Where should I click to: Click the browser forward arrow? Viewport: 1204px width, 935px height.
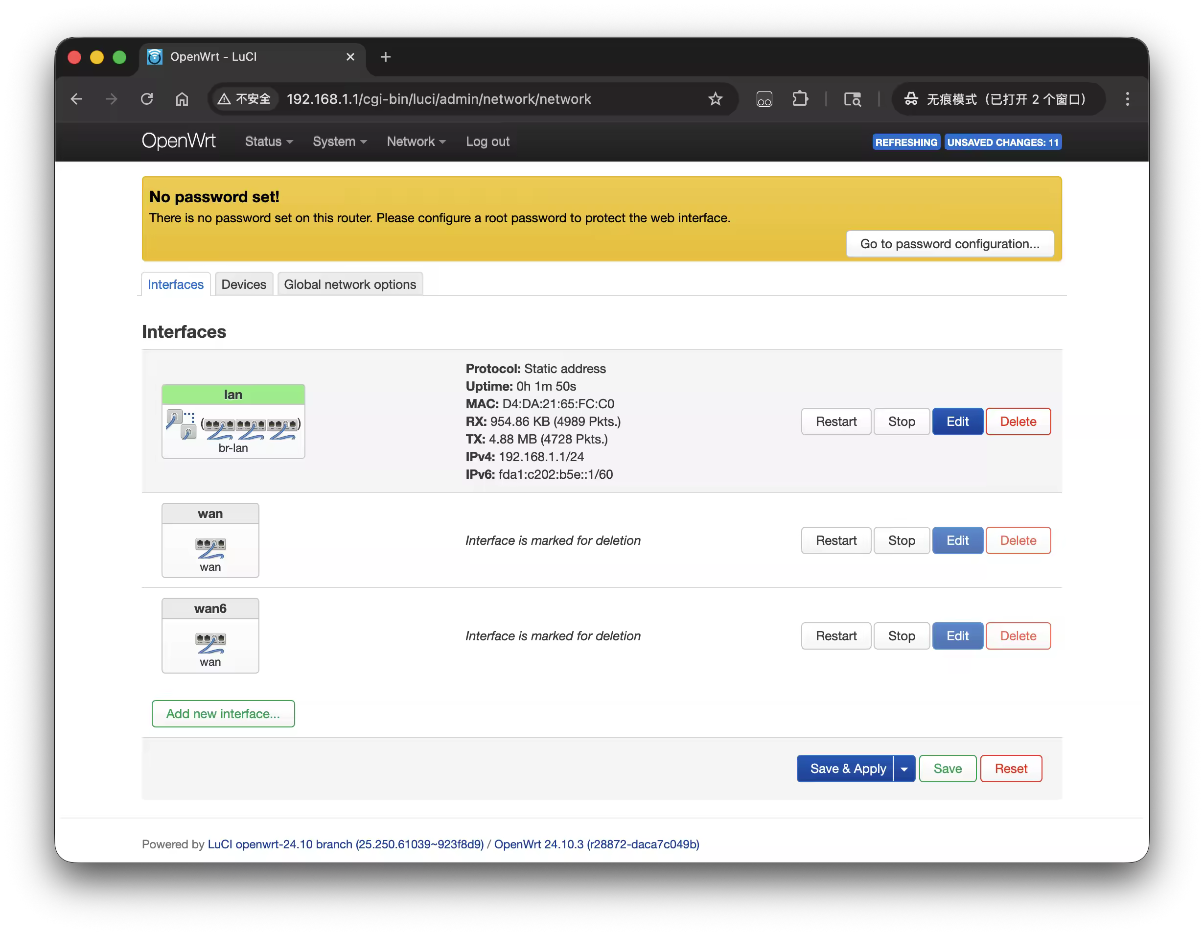coord(112,99)
